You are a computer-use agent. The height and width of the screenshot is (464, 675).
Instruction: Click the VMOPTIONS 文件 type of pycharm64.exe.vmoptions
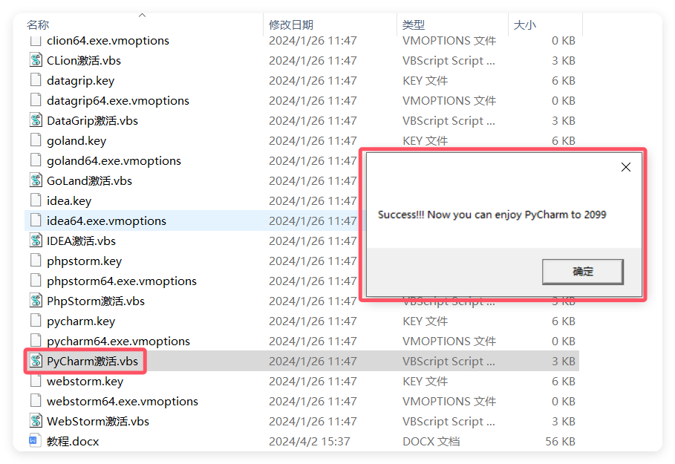(449, 342)
